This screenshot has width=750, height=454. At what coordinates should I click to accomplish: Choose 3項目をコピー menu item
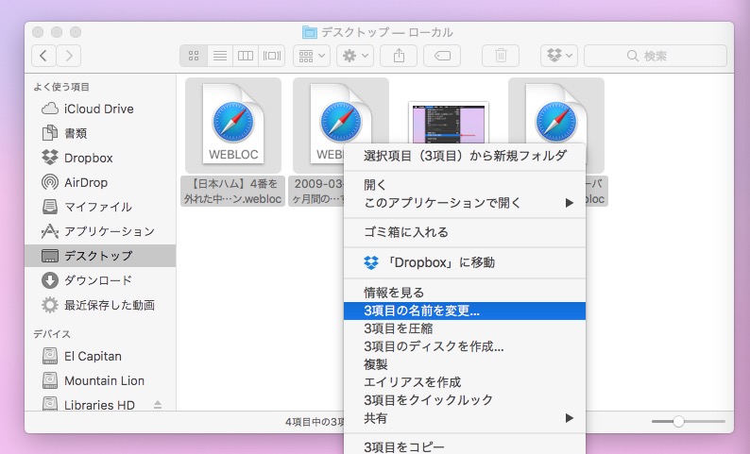(x=465, y=446)
